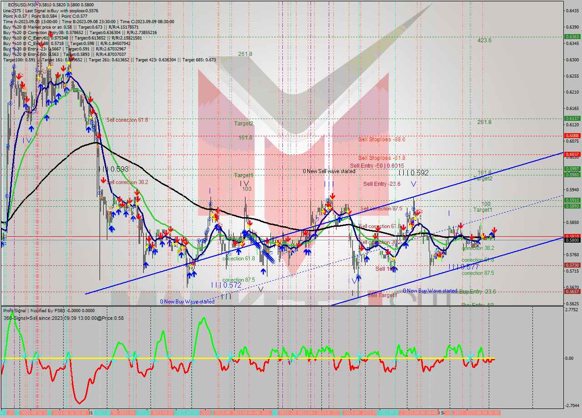Screen dimensions: 582x418
Task: Select the 0.5893 price tag
Action: click(572, 206)
